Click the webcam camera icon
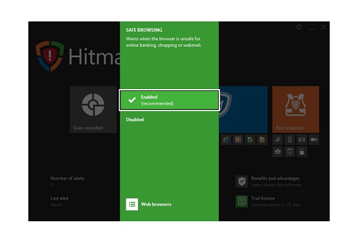 314,140
